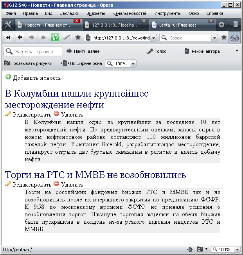Expand Google search engine dropdown
The height and width of the screenshot is (255, 243).
pos(214,38)
